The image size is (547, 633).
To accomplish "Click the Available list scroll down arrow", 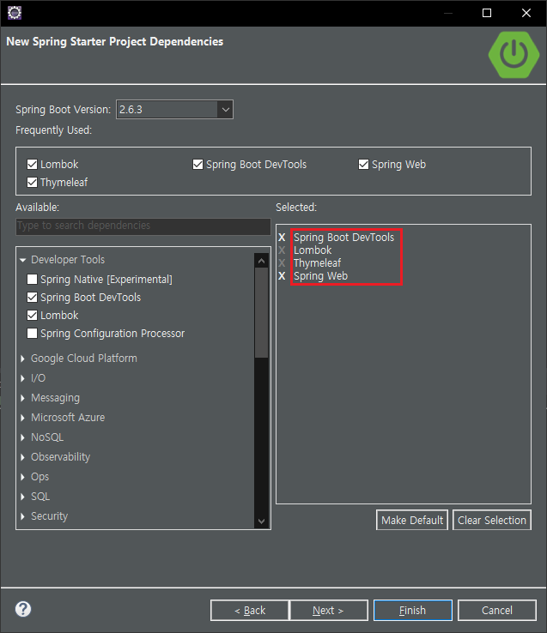I will [261, 521].
